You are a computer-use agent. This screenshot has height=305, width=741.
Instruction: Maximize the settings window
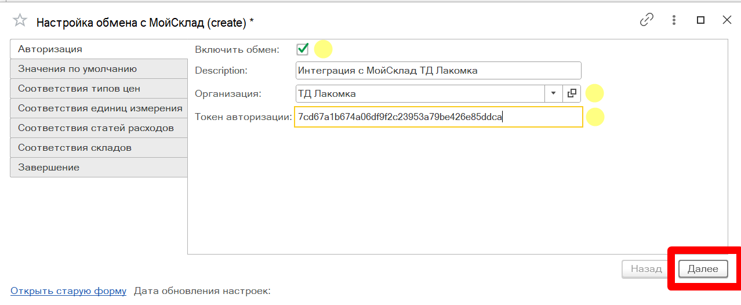[700, 20]
